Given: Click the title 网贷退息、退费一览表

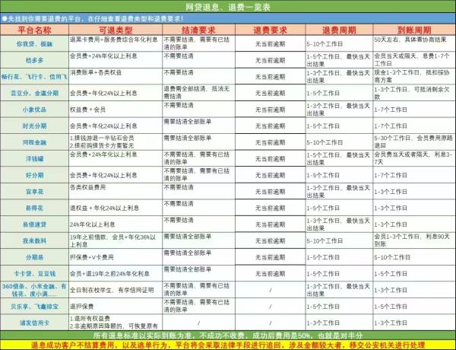Looking at the screenshot, I should pyautogui.click(x=228, y=7).
